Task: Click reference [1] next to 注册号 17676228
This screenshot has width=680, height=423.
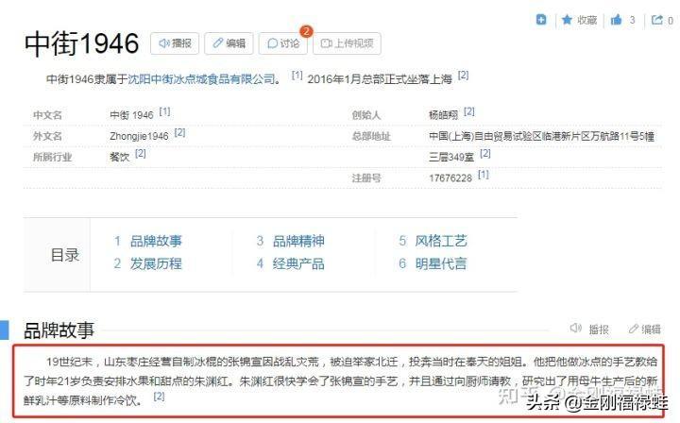Action: click(484, 175)
